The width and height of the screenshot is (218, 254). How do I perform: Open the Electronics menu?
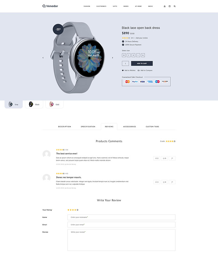[101, 6]
